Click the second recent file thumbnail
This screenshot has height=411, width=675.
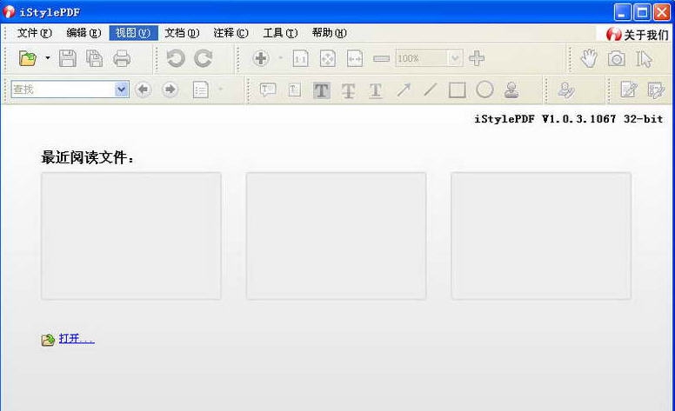point(337,236)
